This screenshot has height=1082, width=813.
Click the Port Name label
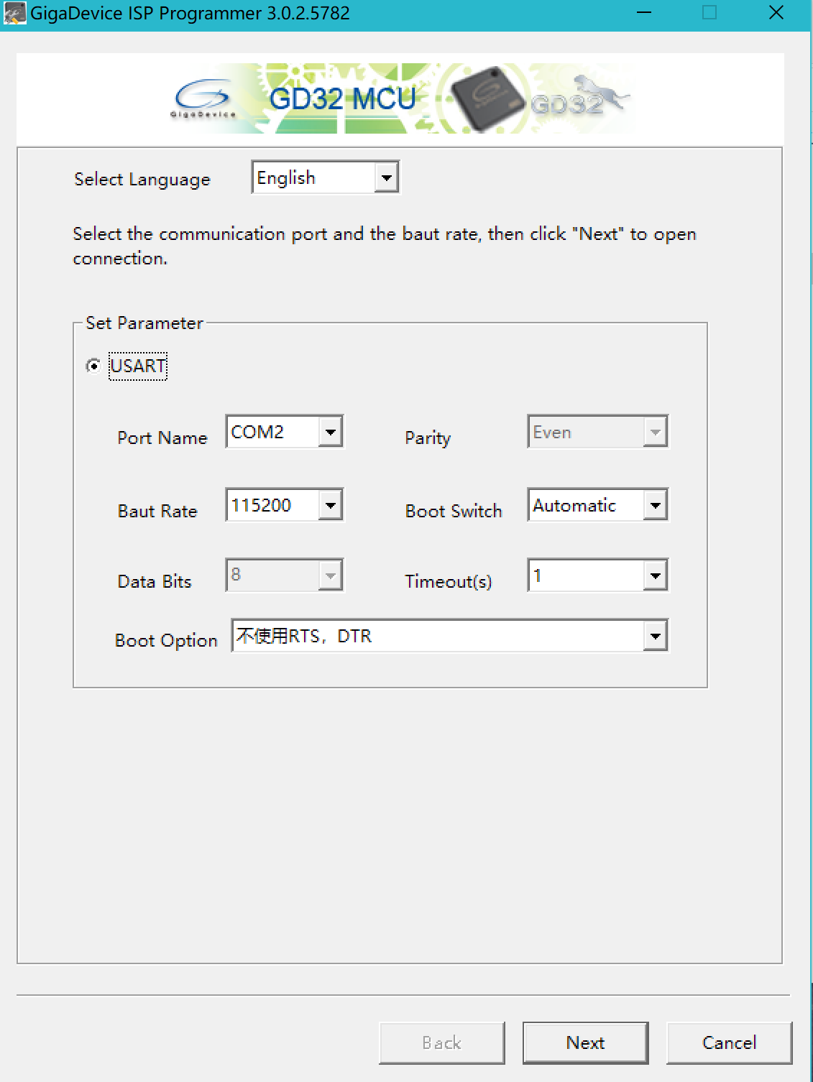click(162, 438)
